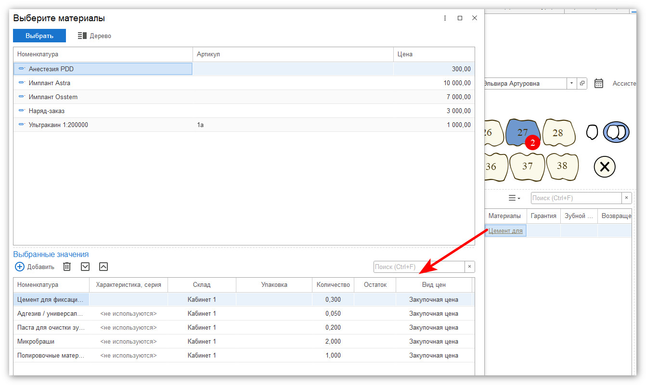Image resolution: width=646 pixels, height=385 pixels.
Task: Select the Анестезия PDD row
Action: click(x=244, y=69)
